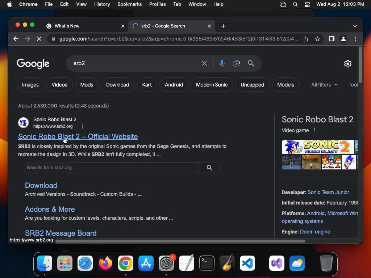Click the Google logo

(33, 64)
